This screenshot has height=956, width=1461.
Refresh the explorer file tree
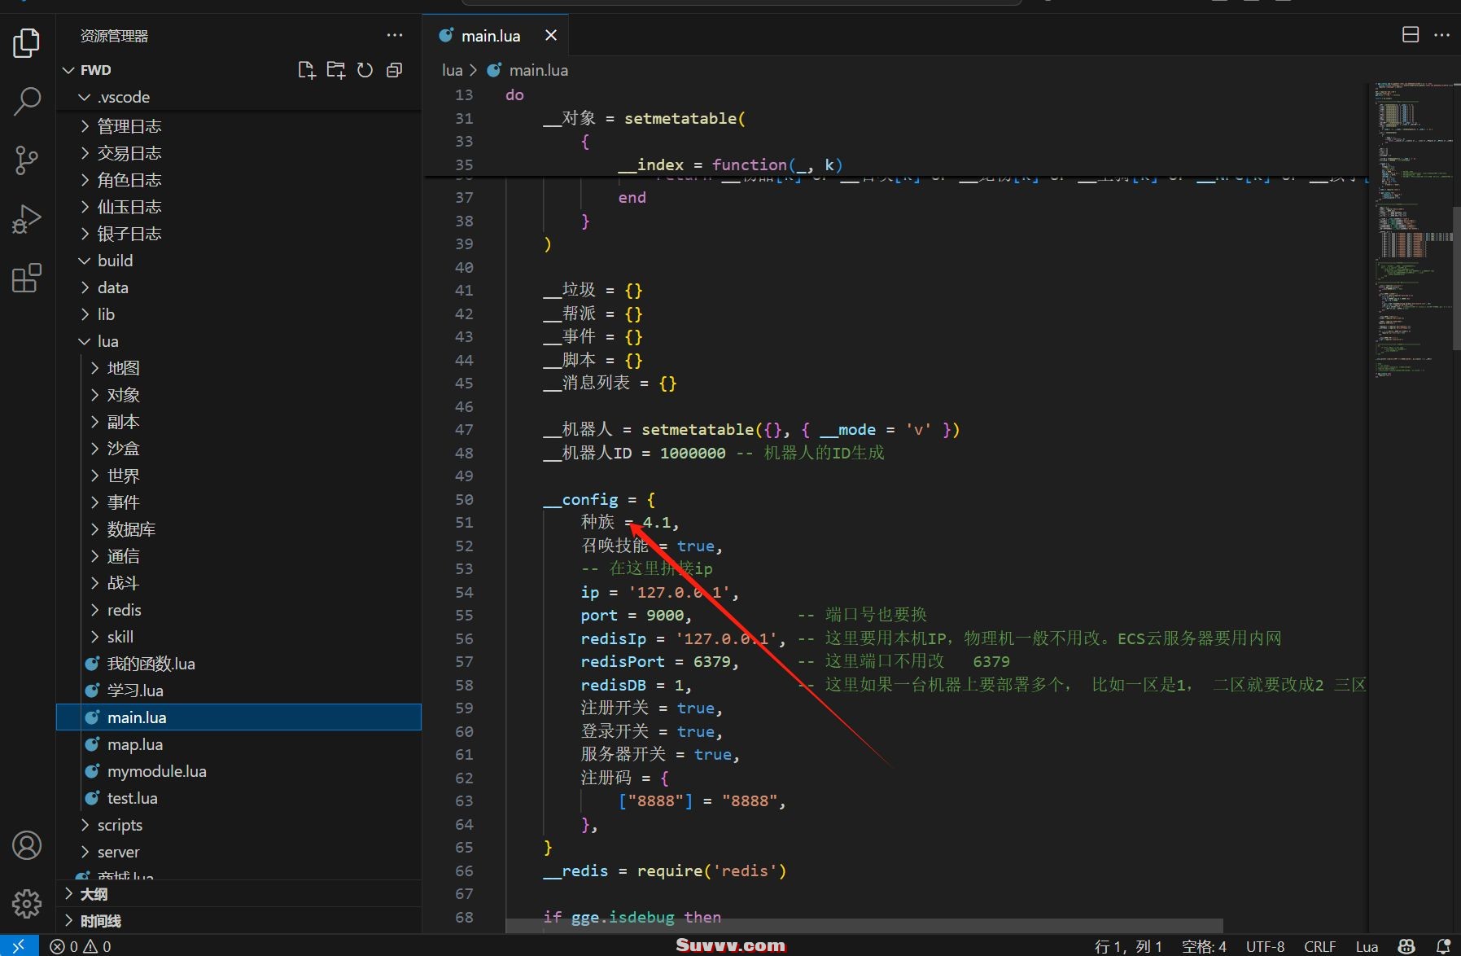coord(365,70)
